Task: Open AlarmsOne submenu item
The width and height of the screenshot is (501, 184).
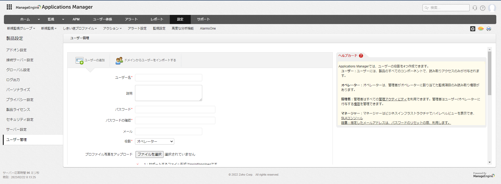Action: click(x=208, y=28)
